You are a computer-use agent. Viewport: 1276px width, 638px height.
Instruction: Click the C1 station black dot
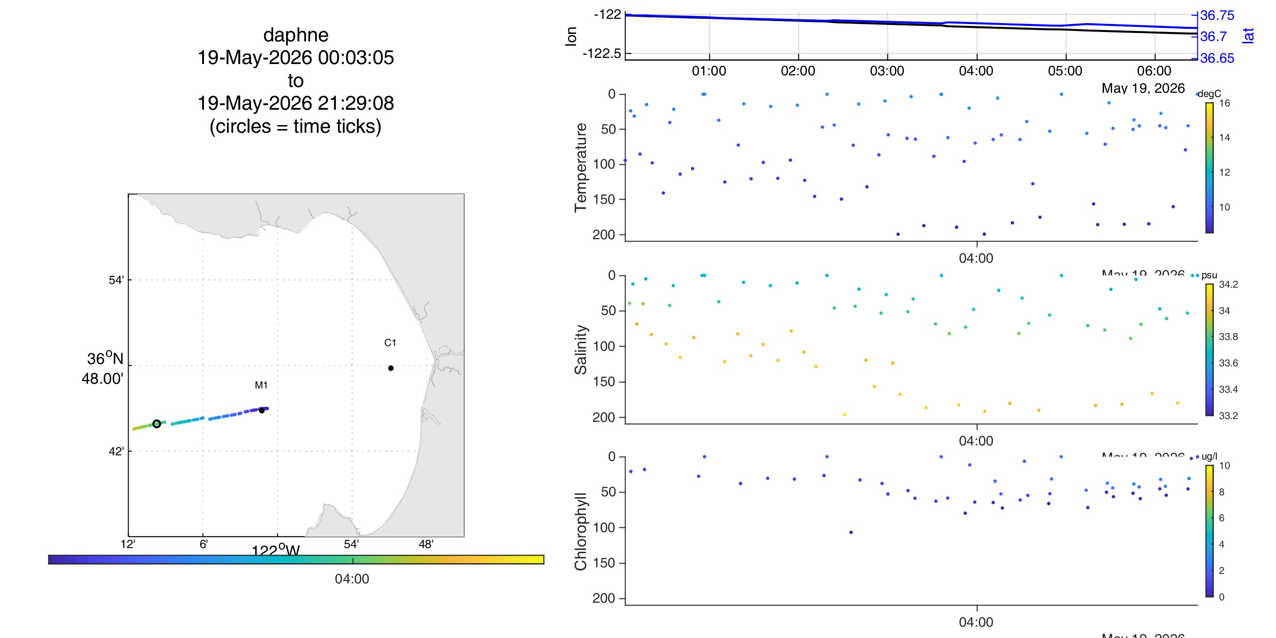coord(391,368)
